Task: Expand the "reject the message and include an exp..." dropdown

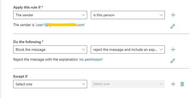Action: 128,50
